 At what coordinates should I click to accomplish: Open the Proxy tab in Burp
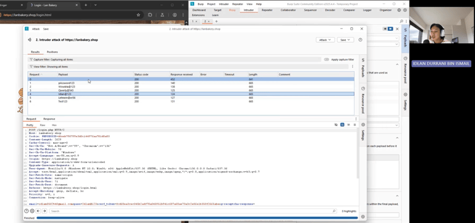coord(233,10)
